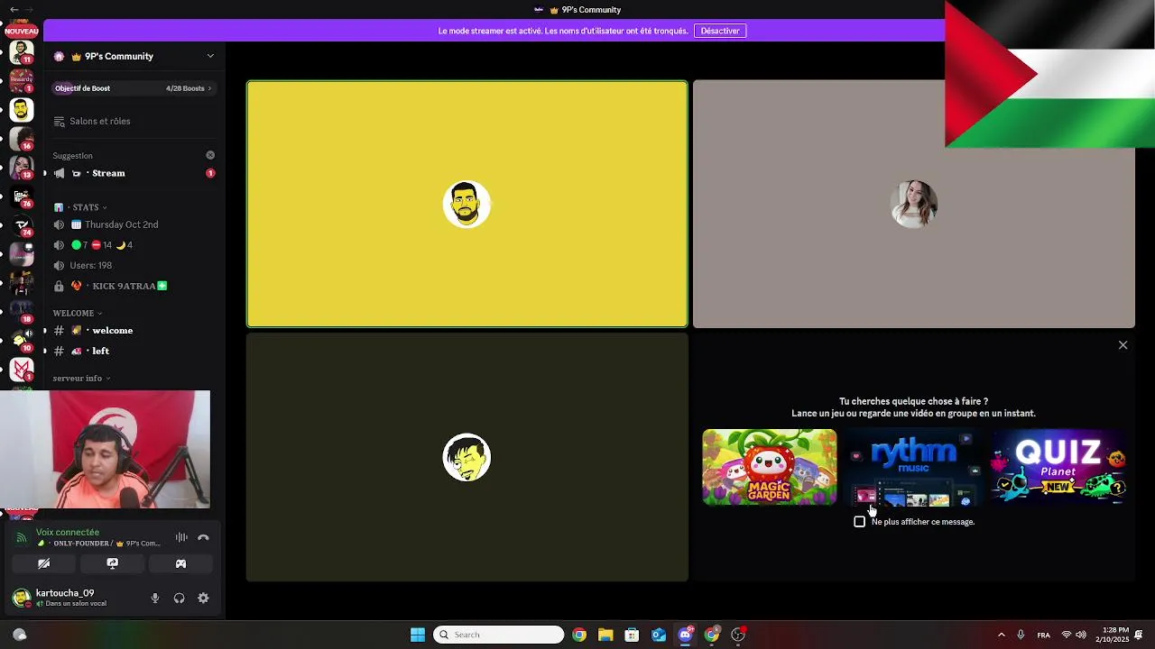Screen dimensions: 1155x649
Task: Open the noise suppression waveform icon
Action: tap(181, 537)
